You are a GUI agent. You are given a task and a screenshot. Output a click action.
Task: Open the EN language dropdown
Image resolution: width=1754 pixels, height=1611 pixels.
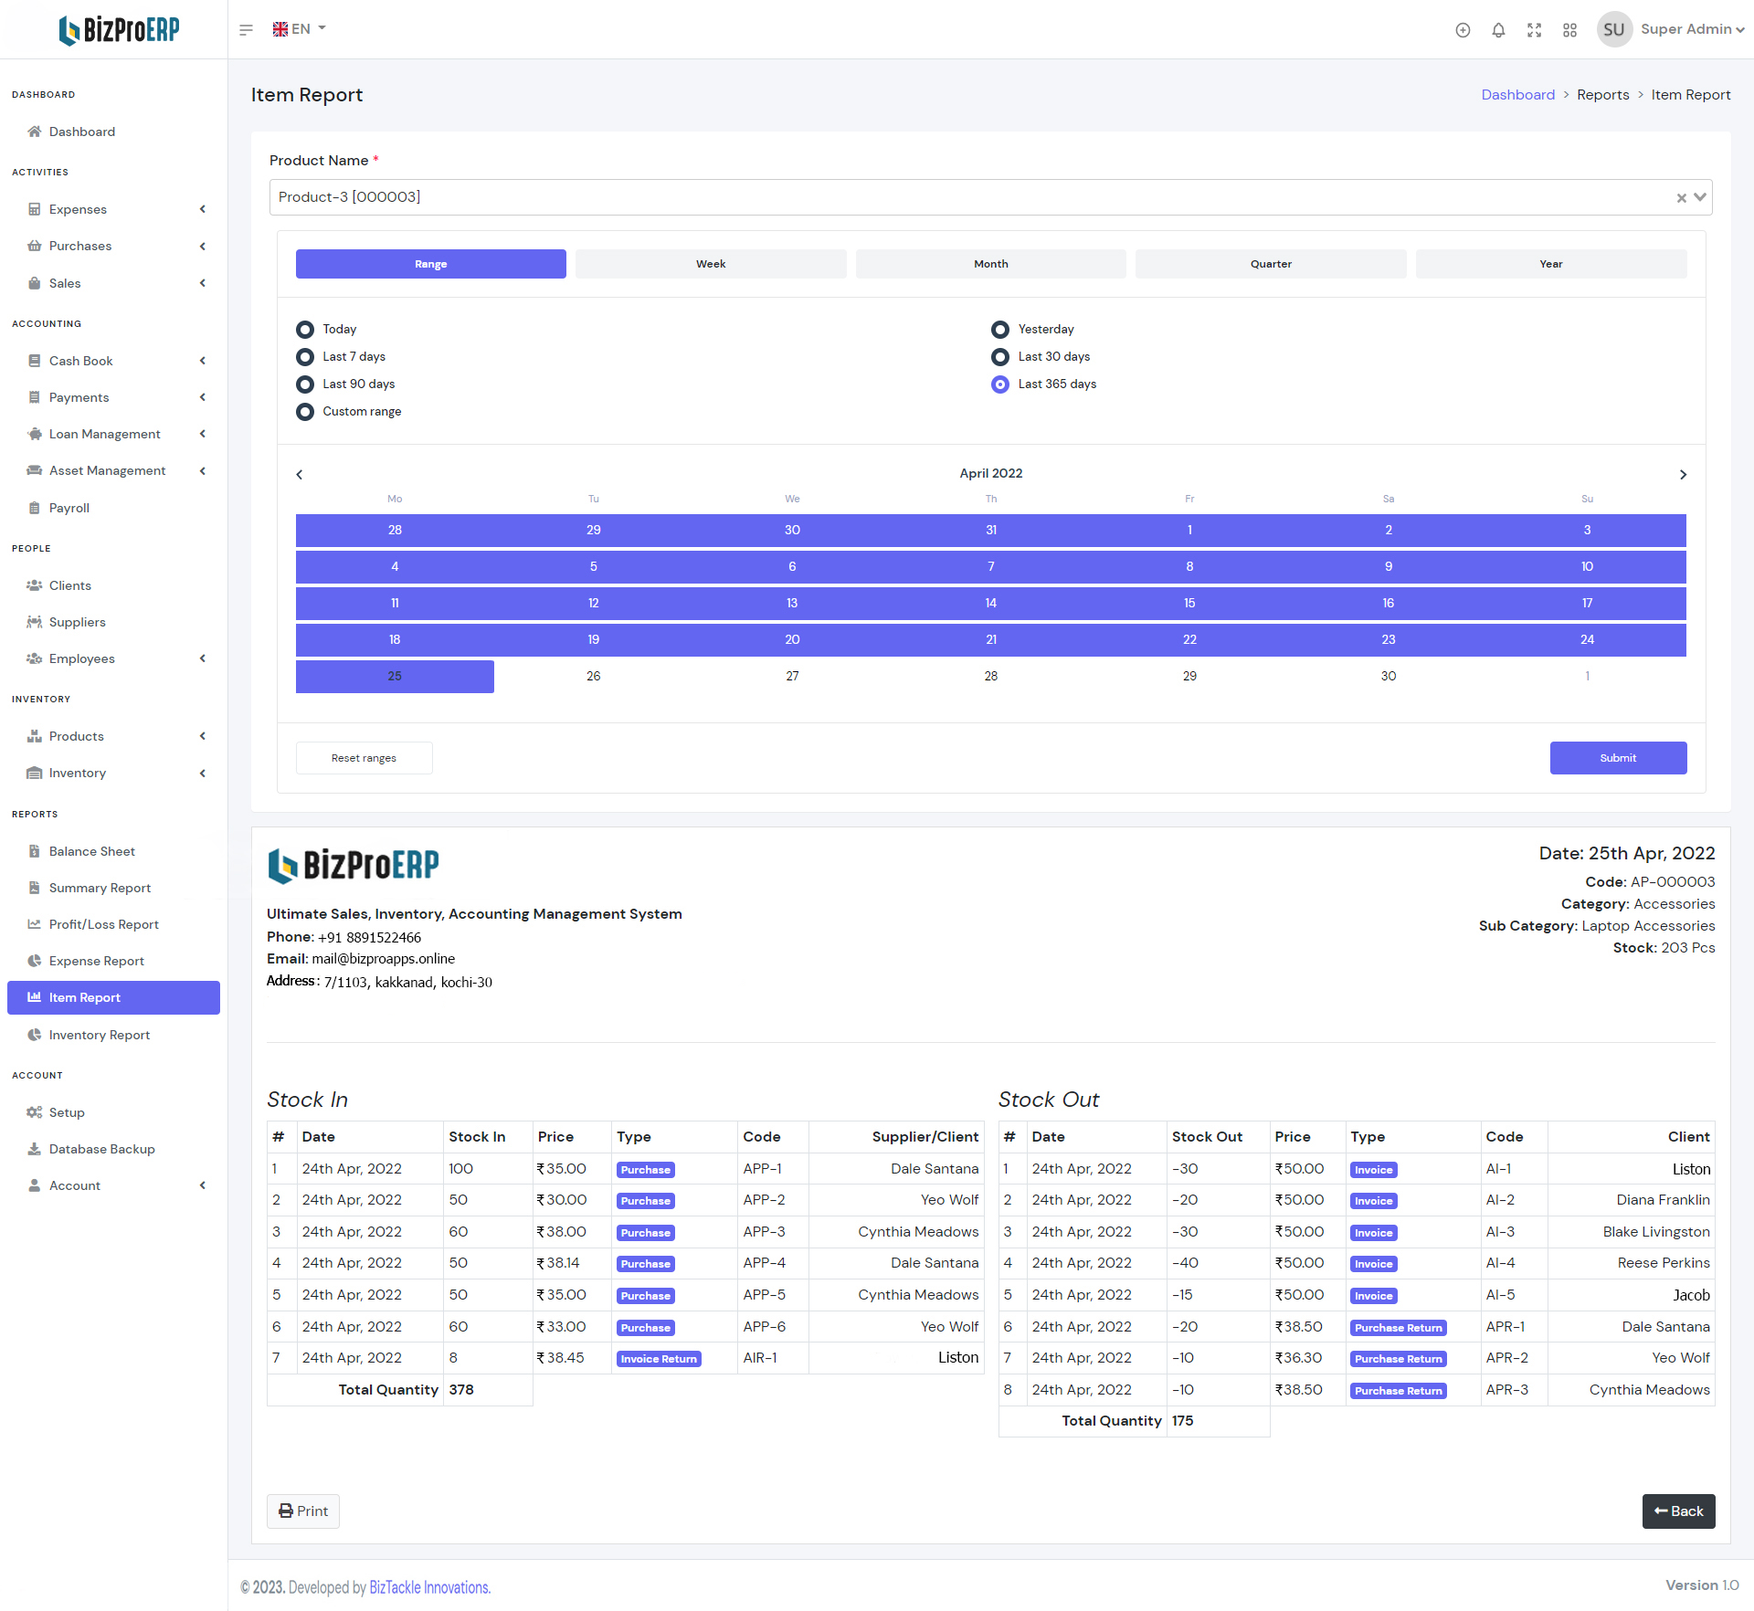coord(300,29)
